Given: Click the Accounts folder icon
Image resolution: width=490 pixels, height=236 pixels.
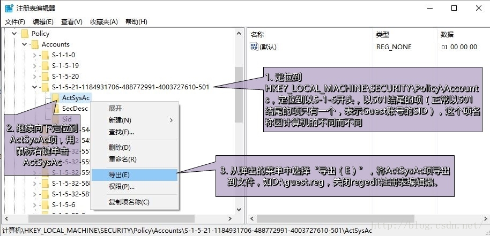Looking at the screenshot, I should point(35,44).
